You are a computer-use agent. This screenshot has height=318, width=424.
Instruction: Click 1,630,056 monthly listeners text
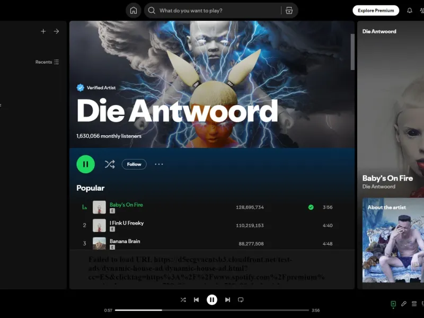point(109,136)
